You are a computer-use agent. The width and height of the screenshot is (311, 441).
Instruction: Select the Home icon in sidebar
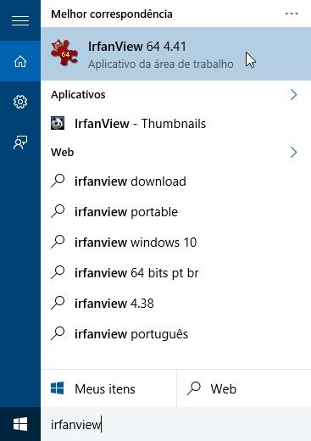20,61
